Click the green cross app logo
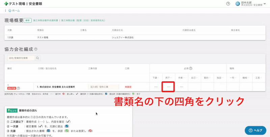 click(x=6, y=4)
